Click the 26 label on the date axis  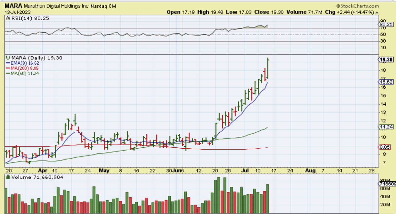[x=228, y=170]
